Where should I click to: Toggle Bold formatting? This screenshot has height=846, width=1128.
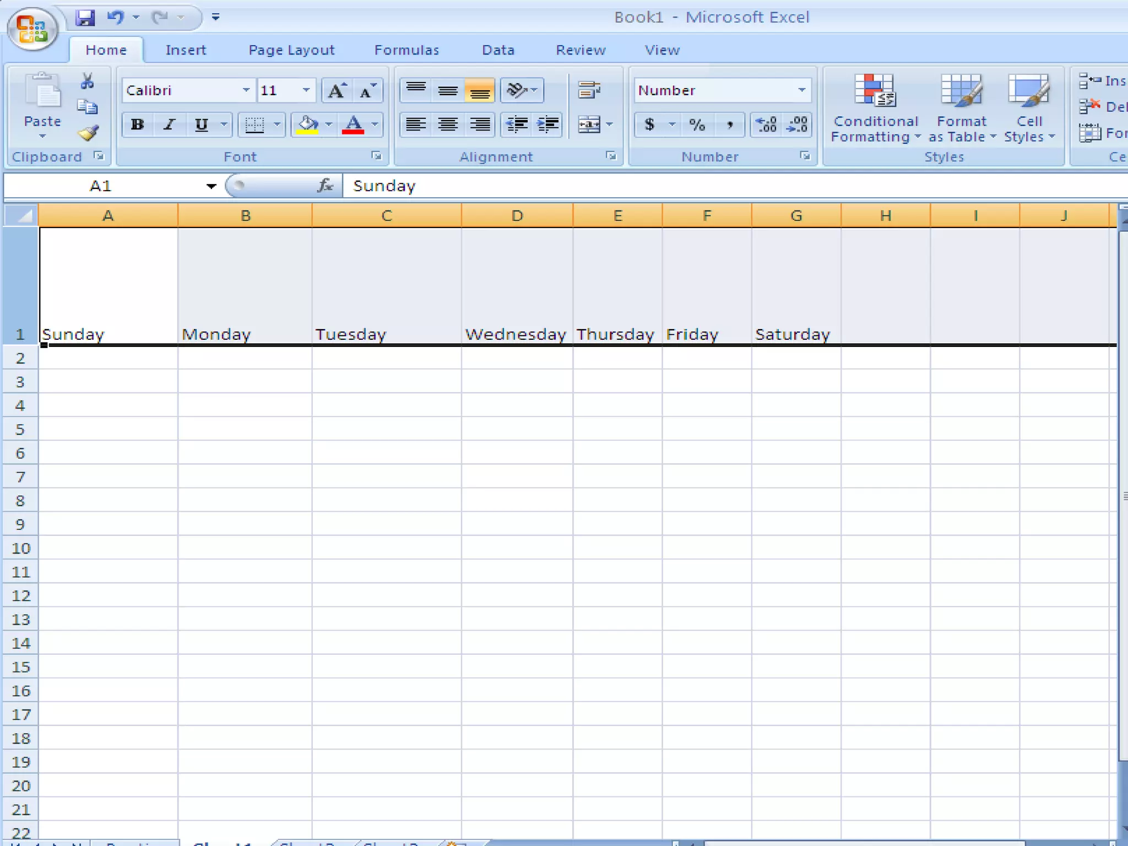pos(137,124)
